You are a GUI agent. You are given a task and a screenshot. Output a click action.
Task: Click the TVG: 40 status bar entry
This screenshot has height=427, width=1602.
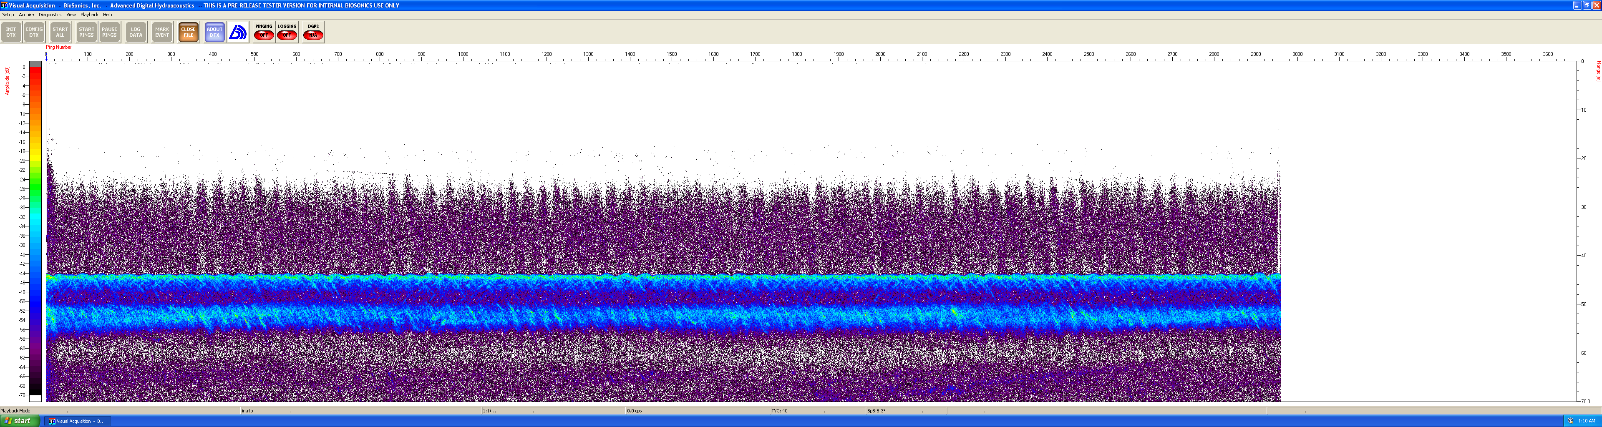(x=779, y=411)
